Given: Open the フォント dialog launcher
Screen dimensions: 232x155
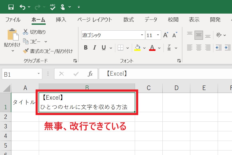Looking at the screenshot, I should 179,61.
